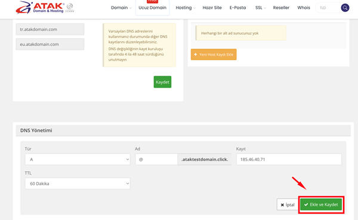This screenshot has width=358, height=220.
Task: Click the search magnifier icon
Action: pyautogui.click(x=345, y=8)
